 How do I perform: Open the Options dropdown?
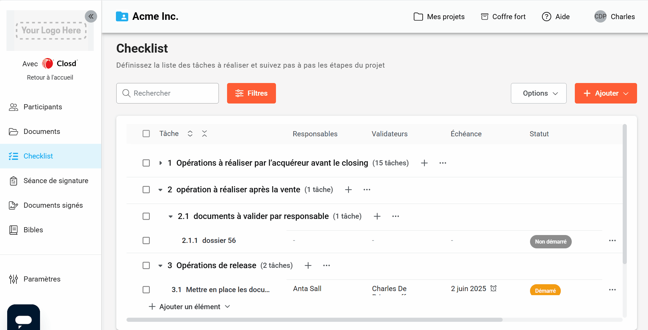539,93
